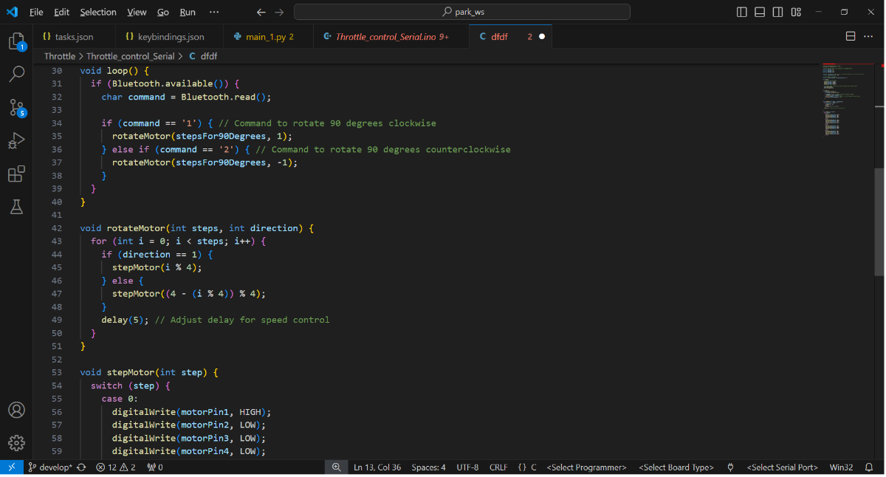886x477 pixels.
Task: Switch to the main_1.py tab
Action: 264,36
